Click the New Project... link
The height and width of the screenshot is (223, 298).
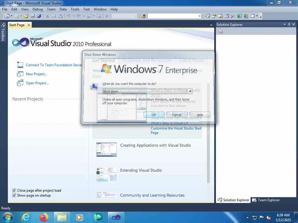(x=36, y=74)
